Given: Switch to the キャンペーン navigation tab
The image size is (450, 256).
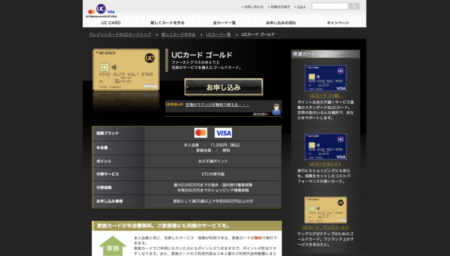Looking at the screenshot, I should [338, 23].
